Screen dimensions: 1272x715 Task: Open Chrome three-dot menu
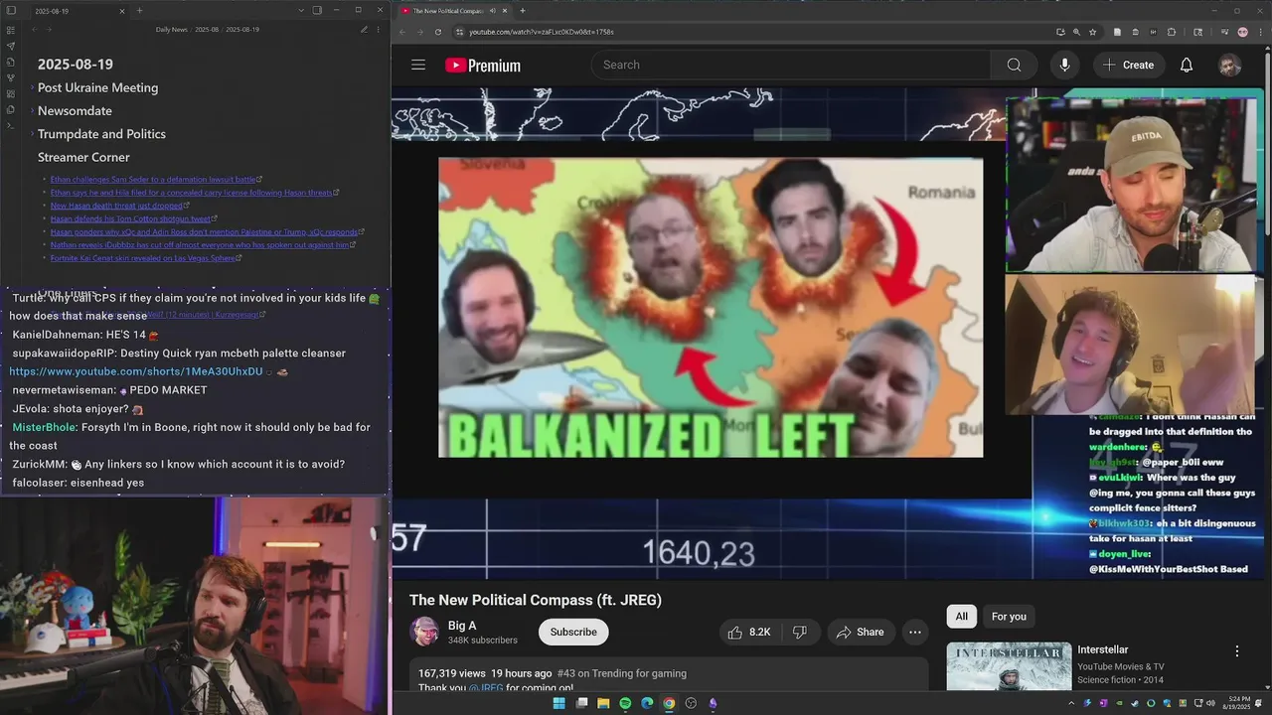(x=1260, y=32)
